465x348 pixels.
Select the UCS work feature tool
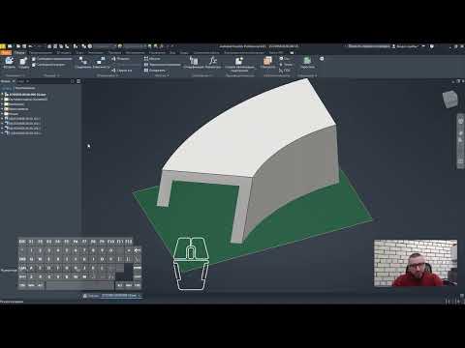(x=285, y=71)
